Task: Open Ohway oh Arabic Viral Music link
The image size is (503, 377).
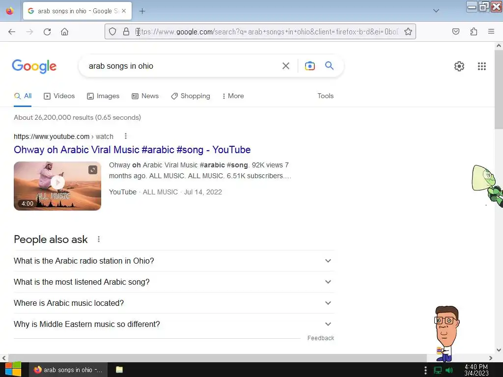Action: tap(132, 150)
